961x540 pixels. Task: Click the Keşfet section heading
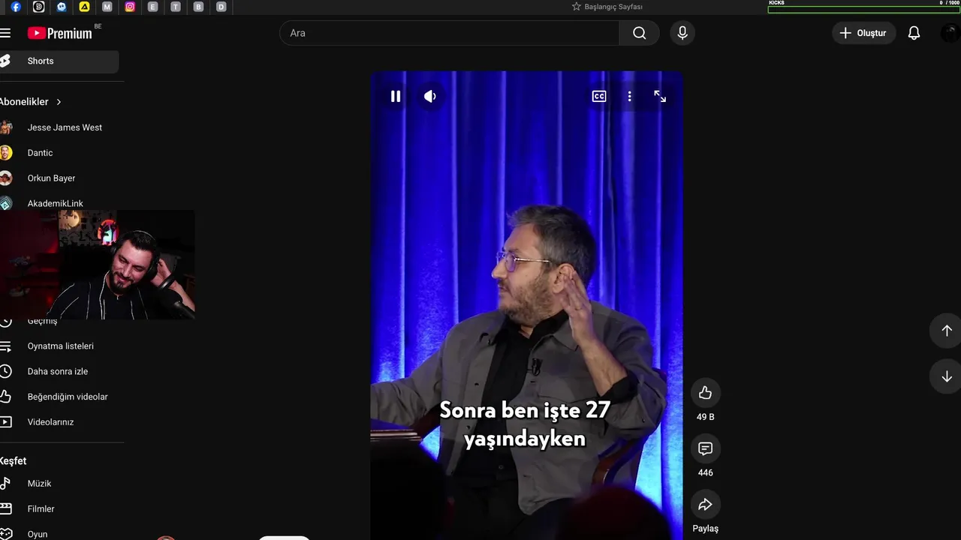14,461
